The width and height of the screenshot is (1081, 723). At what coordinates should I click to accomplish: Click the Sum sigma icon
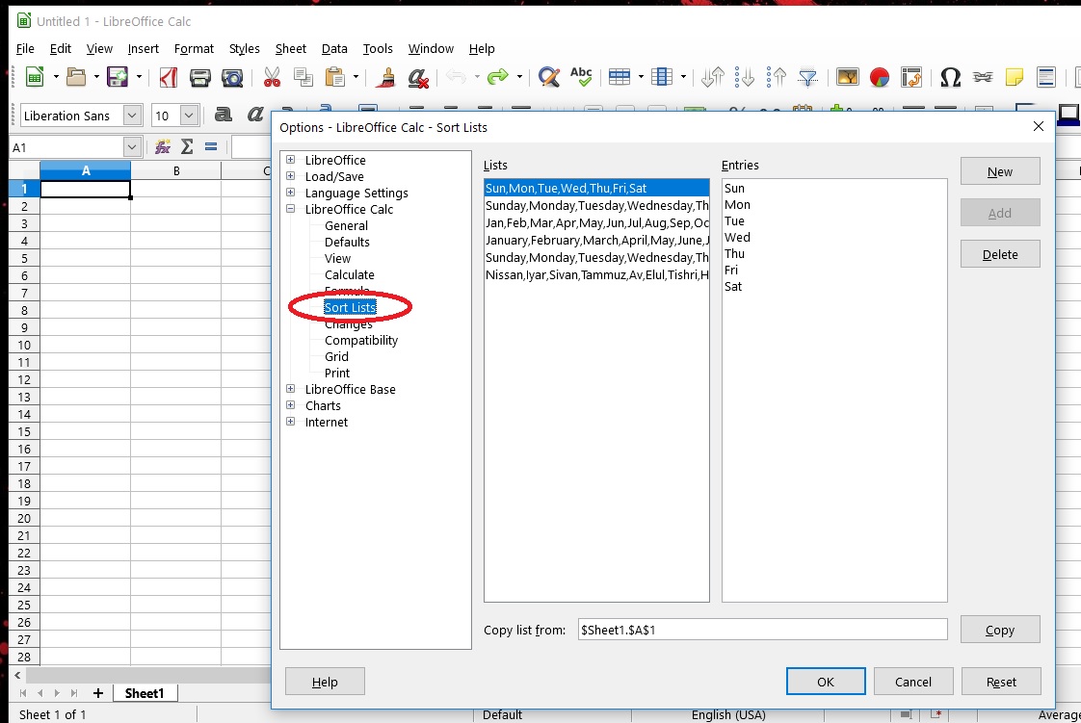pos(187,146)
